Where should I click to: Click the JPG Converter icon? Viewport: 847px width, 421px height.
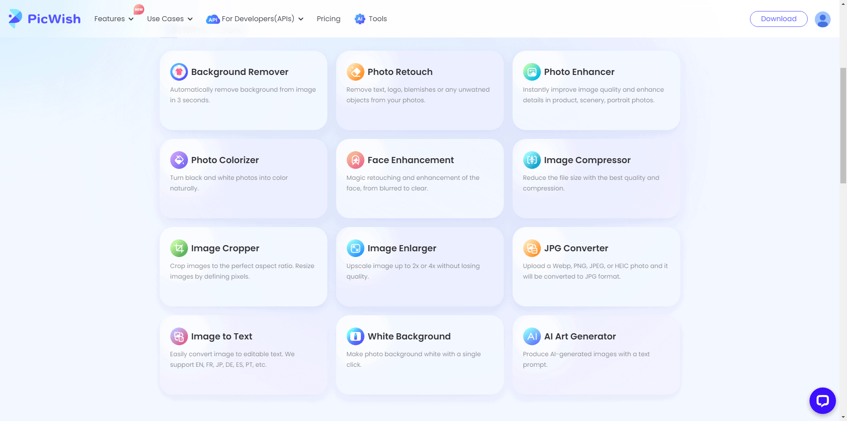[x=532, y=248]
